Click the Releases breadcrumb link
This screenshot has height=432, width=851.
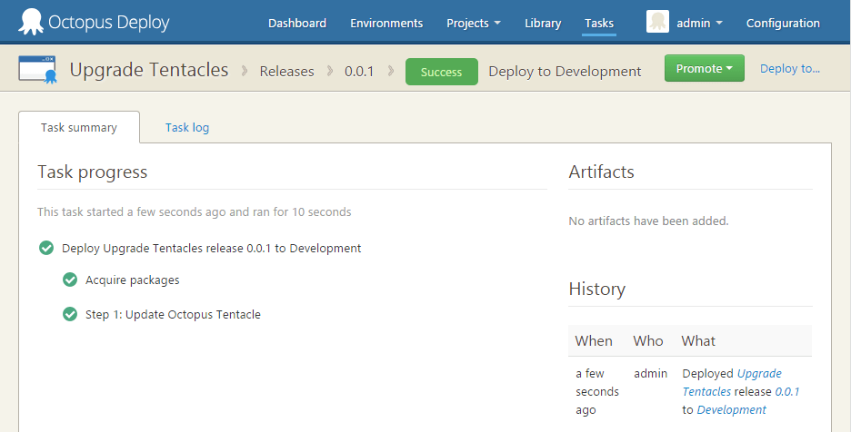coord(286,72)
